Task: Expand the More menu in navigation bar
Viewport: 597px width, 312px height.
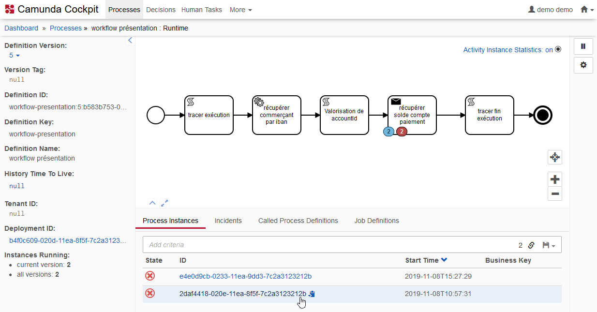Action: [240, 10]
